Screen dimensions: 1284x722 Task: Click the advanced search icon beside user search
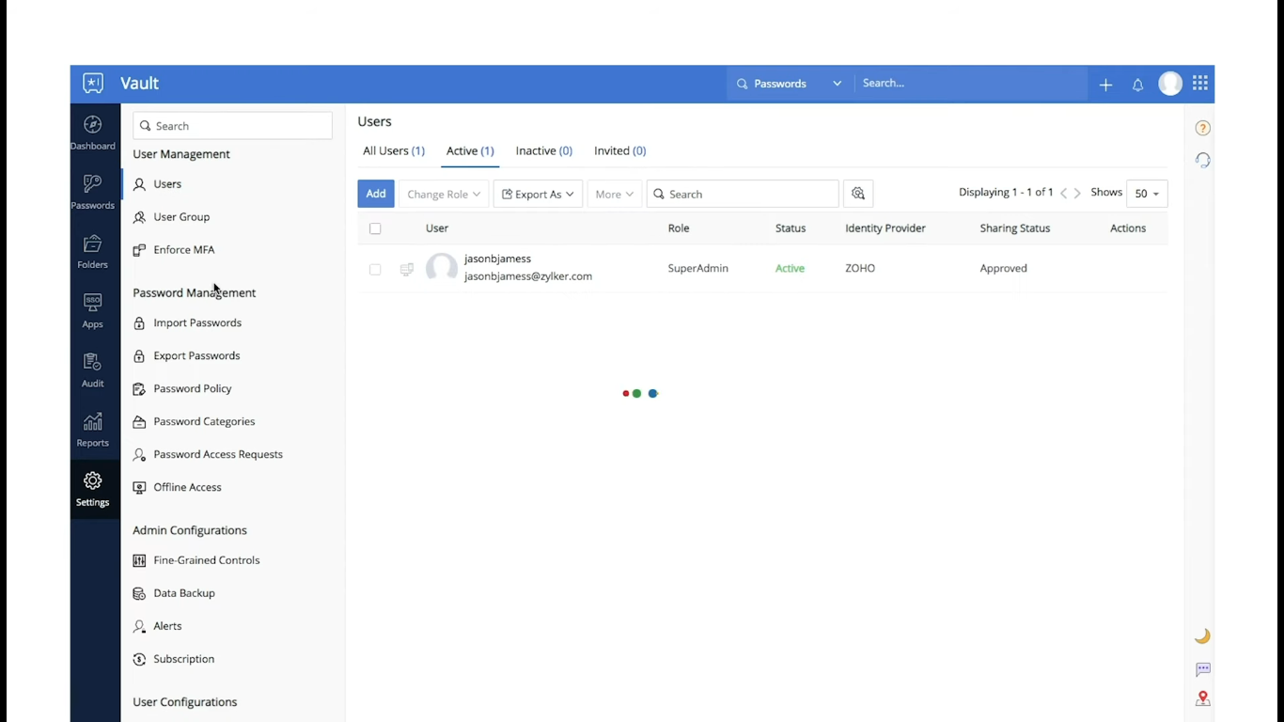tap(858, 194)
